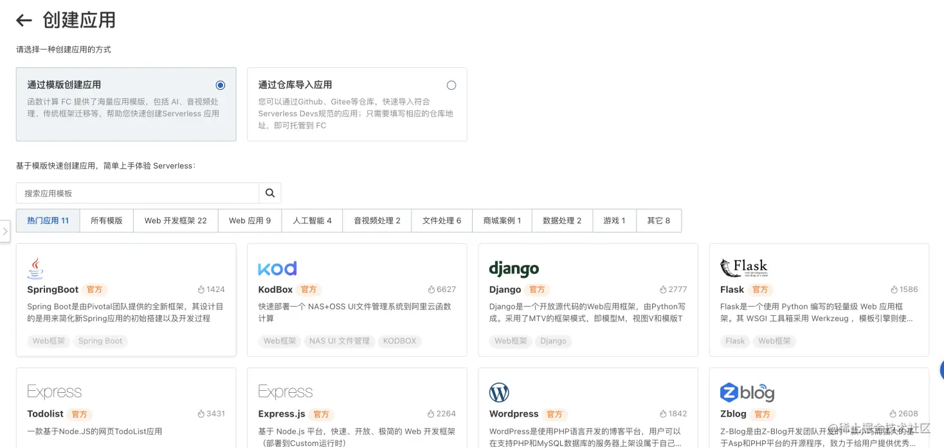
Task: Click the KodBox flame count icon 6627
Action: (431, 289)
